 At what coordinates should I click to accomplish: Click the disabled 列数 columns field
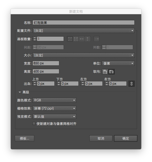tap(120, 47)
